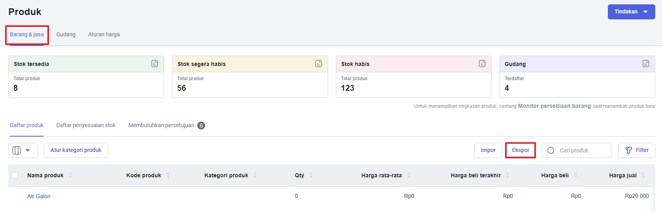The height and width of the screenshot is (212, 662).
Task: Click the Ekspor button
Action: [x=520, y=150]
